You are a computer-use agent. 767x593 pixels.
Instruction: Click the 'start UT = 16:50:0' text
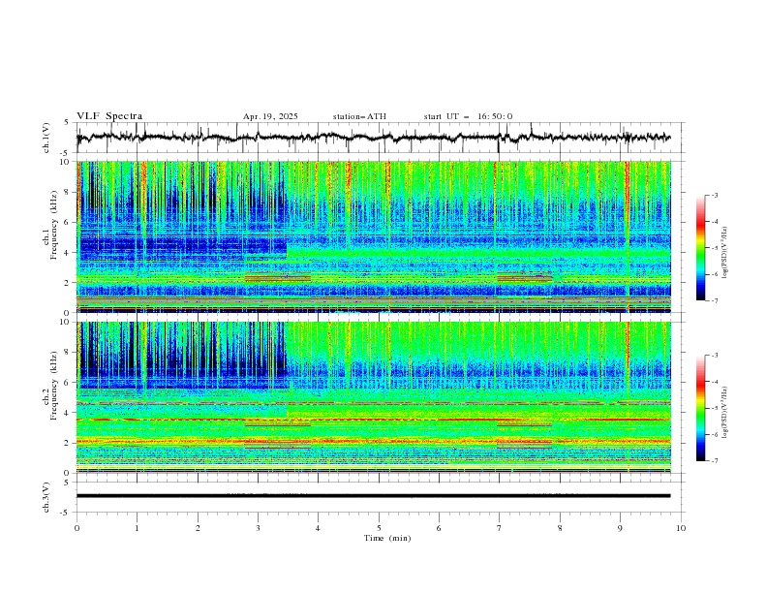(x=468, y=116)
